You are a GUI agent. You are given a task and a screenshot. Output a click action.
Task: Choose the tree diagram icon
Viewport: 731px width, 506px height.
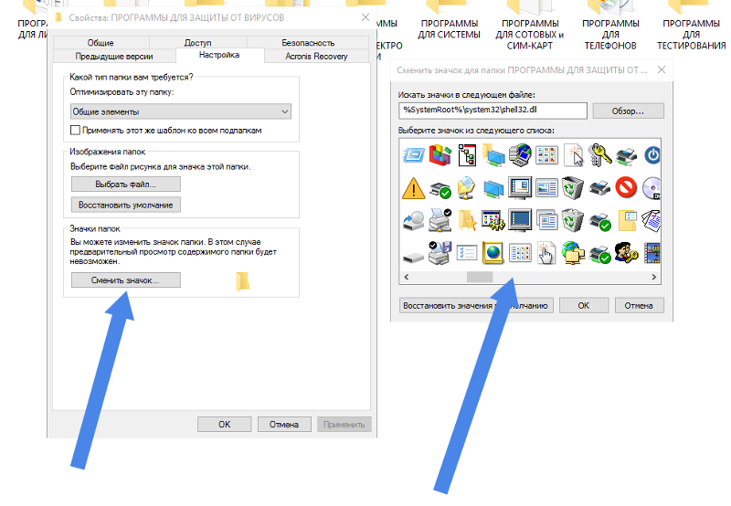tap(467, 154)
